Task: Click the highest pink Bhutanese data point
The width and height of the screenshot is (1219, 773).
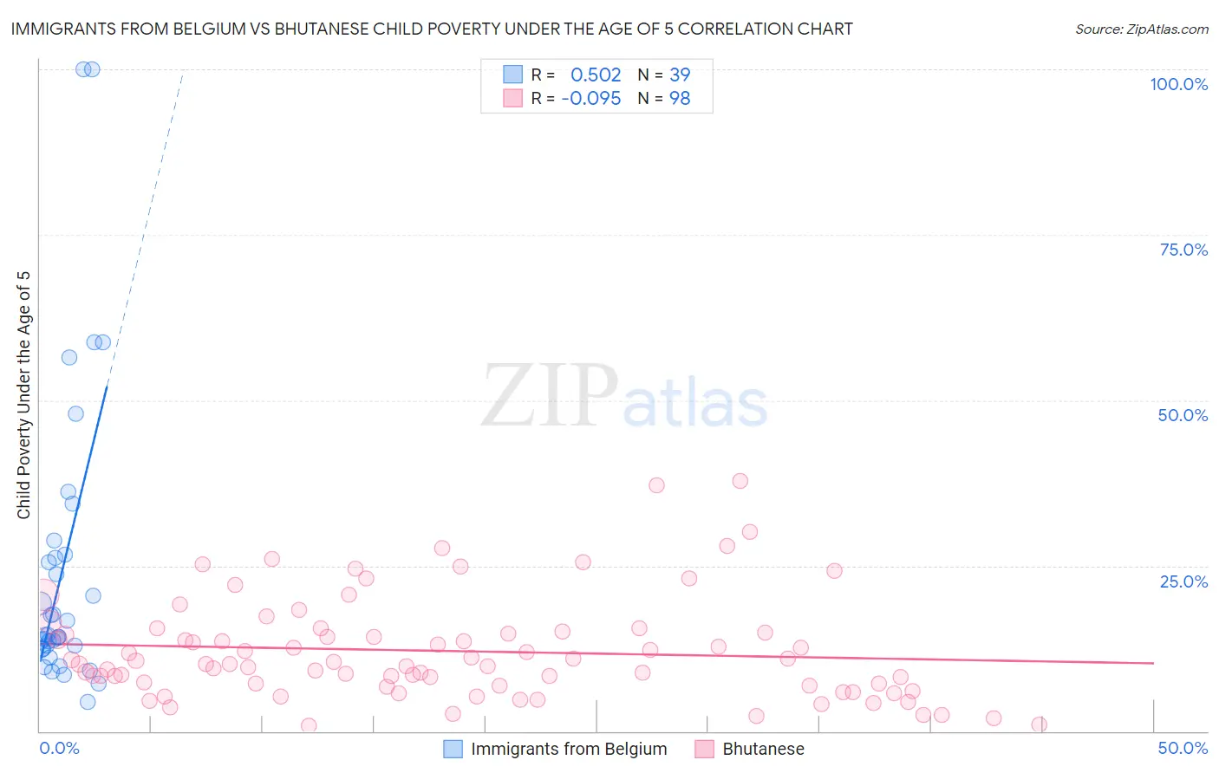Action: (740, 481)
